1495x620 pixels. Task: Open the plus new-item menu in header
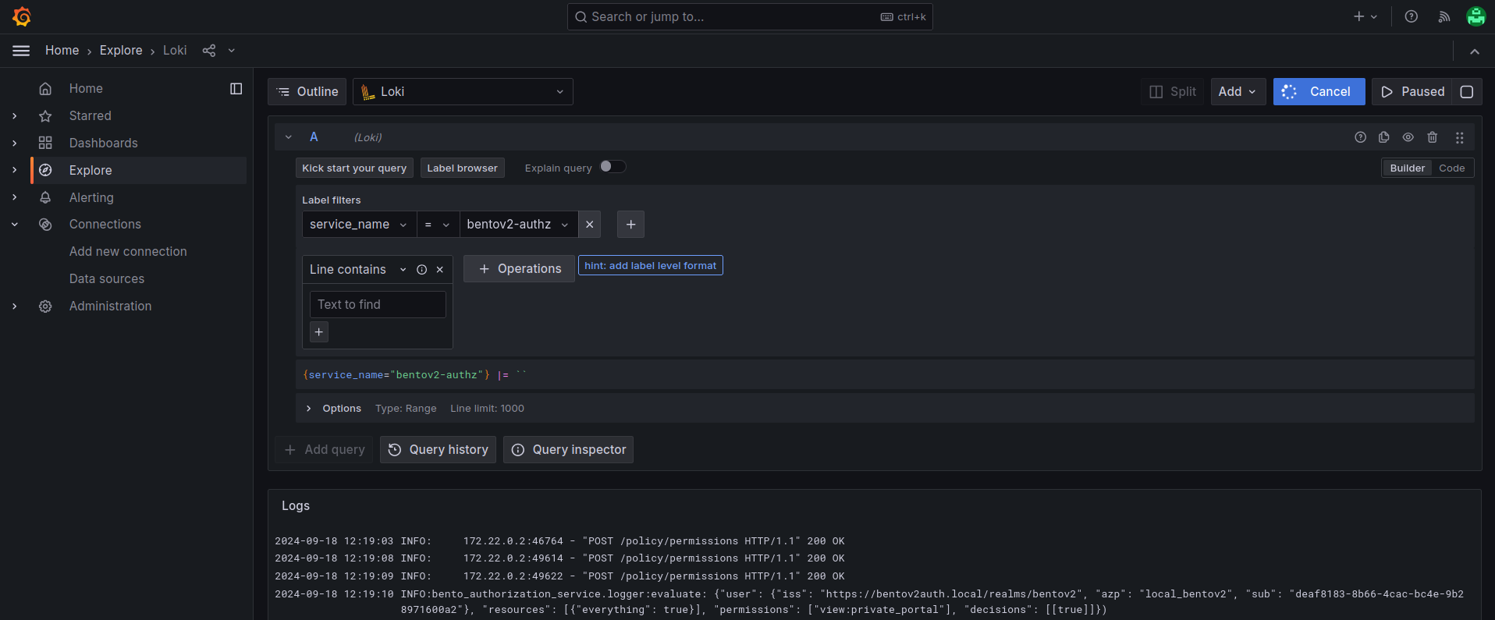[1365, 16]
